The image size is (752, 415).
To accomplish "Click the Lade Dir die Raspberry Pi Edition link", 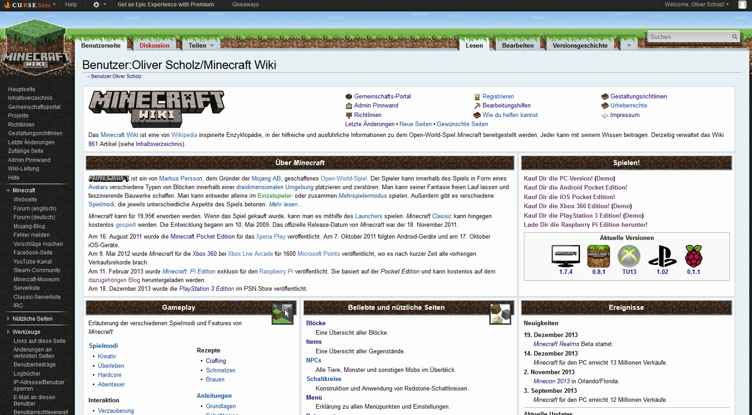I will 586,225.
